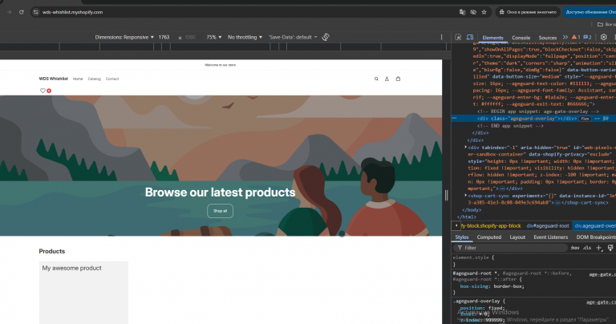Click the rotate viewport icon
The height and width of the screenshot is (324, 616).
[x=326, y=38]
